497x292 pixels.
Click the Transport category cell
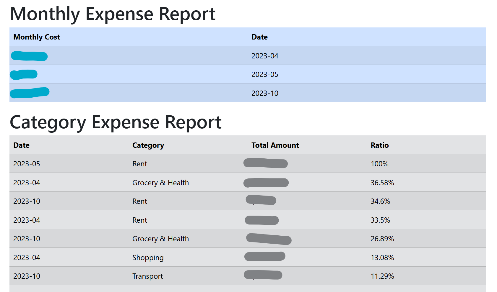tap(147, 276)
